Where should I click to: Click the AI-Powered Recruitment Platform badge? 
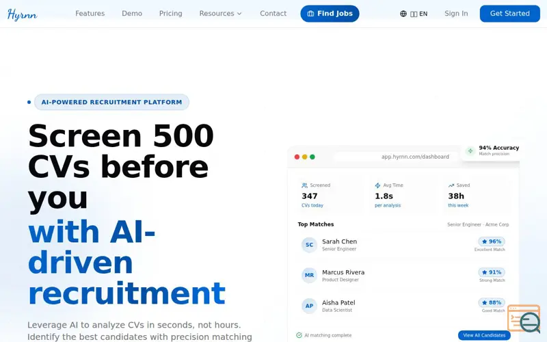click(111, 102)
